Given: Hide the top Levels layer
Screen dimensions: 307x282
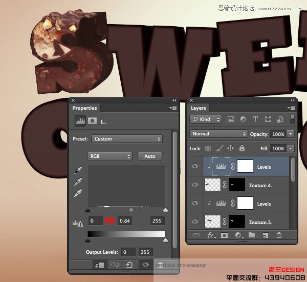Looking at the screenshot, I should [x=195, y=166].
